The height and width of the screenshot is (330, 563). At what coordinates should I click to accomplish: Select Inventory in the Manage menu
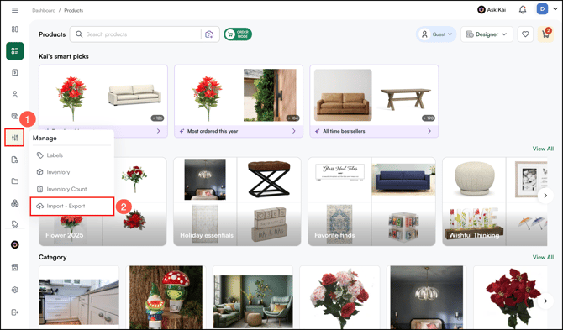pos(71,172)
